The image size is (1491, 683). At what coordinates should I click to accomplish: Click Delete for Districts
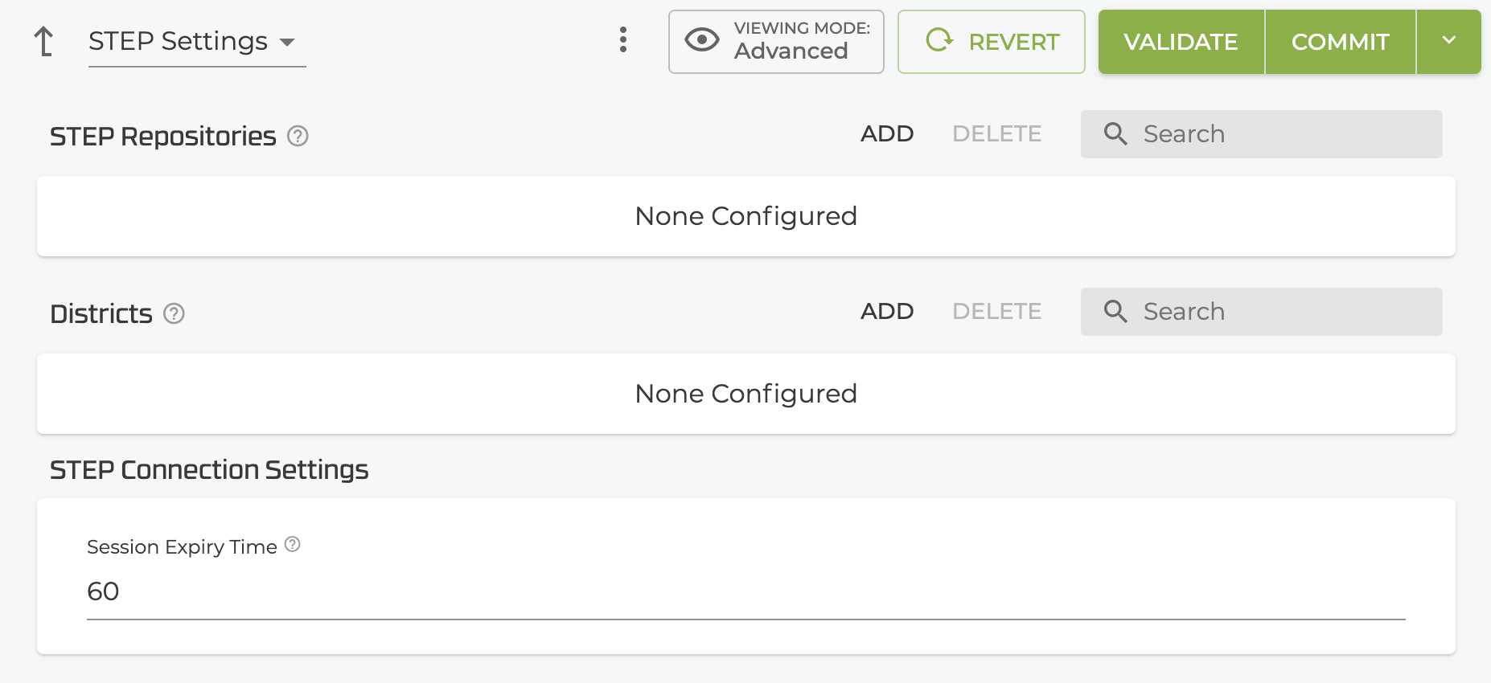[996, 311]
